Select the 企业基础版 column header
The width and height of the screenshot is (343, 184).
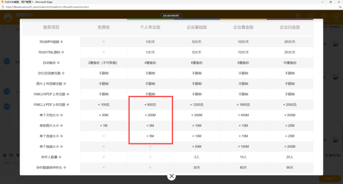(197, 27)
